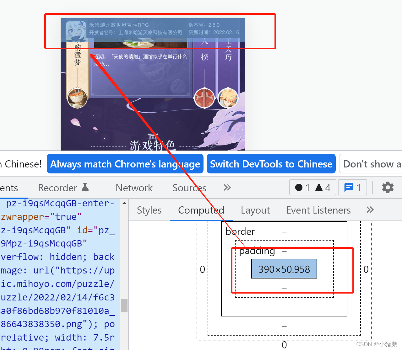402x350 pixels.
Task: Show more sidebar tabs chevron
Action: pos(370,210)
